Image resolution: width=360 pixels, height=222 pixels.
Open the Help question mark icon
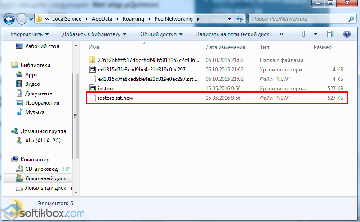[347, 34]
